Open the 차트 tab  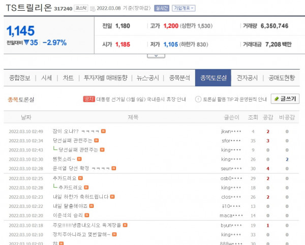coord(68,78)
